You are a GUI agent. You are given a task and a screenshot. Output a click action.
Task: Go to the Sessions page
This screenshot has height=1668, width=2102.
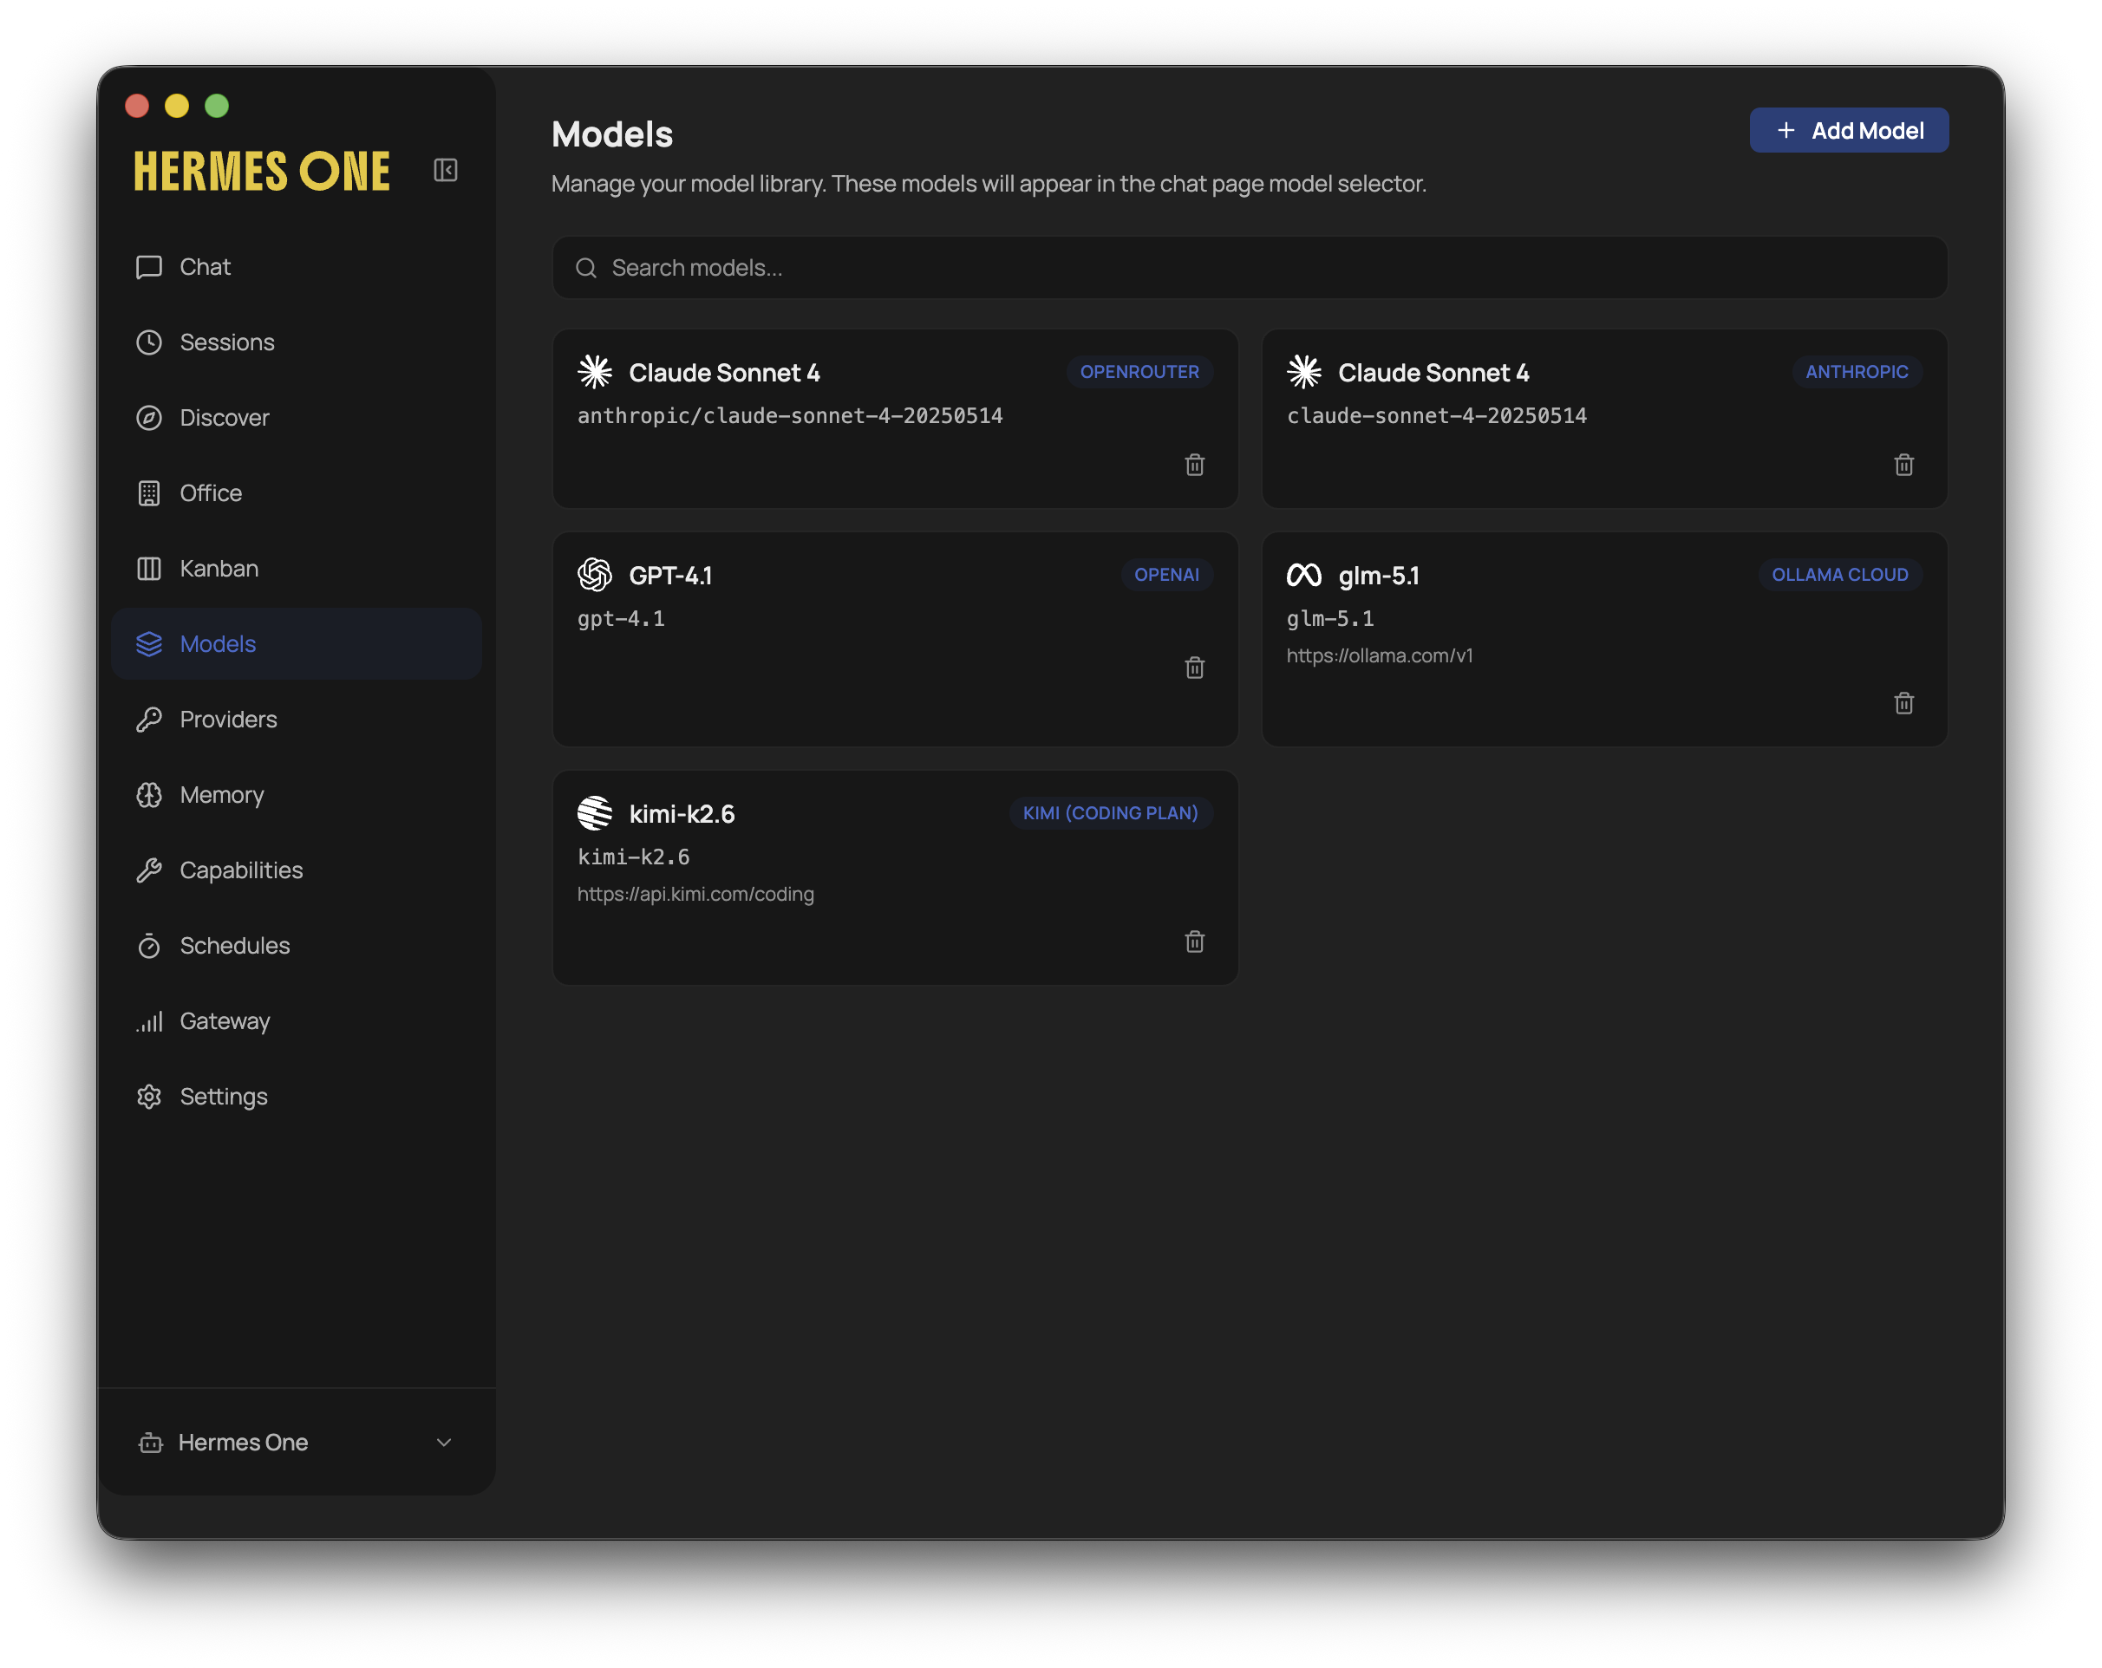(297, 342)
